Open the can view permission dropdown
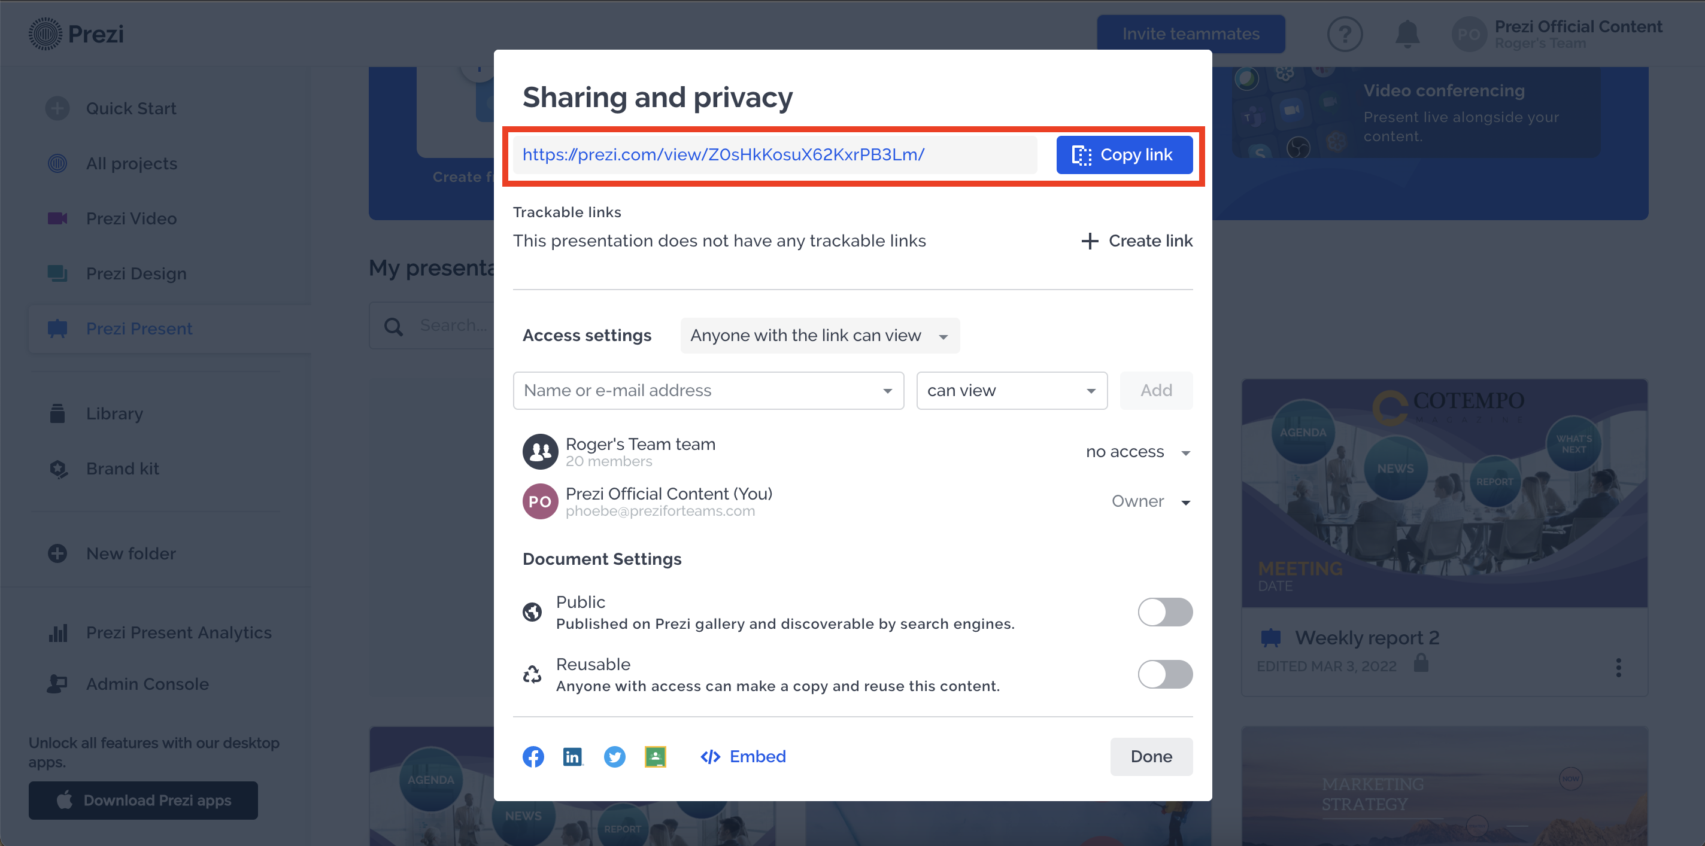The width and height of the screenshot is (1705, 846). point(1011,390)
